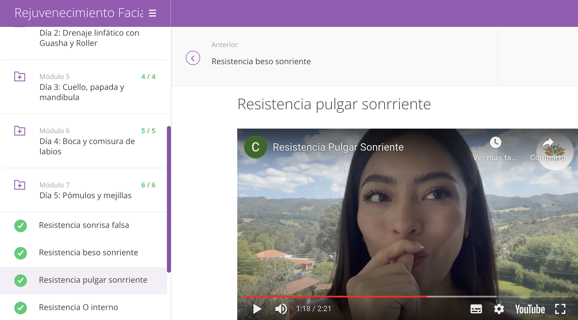Click the Ver más tarde clock icon

495,143
